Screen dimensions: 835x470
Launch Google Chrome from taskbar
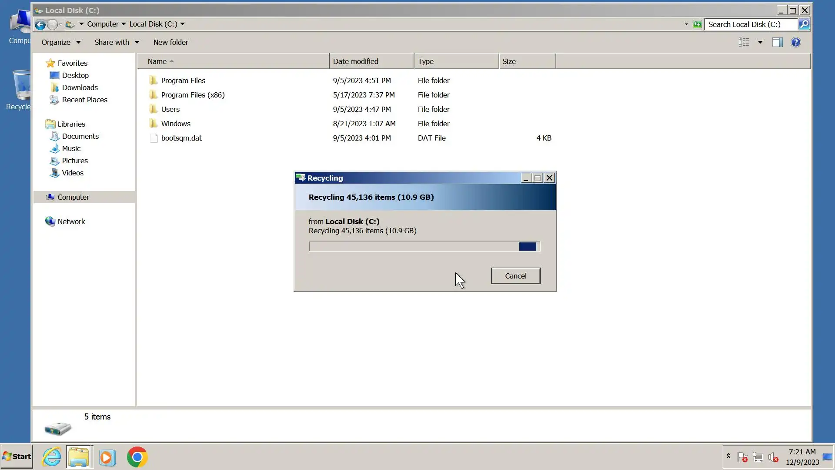(x=137, y=457)
